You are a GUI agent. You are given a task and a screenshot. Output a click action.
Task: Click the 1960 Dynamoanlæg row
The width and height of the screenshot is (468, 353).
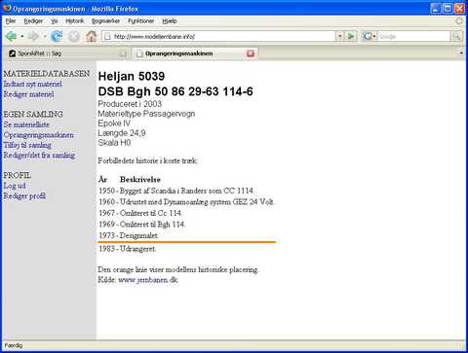pos(186,201)
